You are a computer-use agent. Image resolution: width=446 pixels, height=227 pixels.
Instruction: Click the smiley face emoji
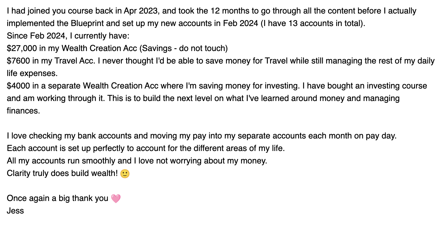click(125, 173)
